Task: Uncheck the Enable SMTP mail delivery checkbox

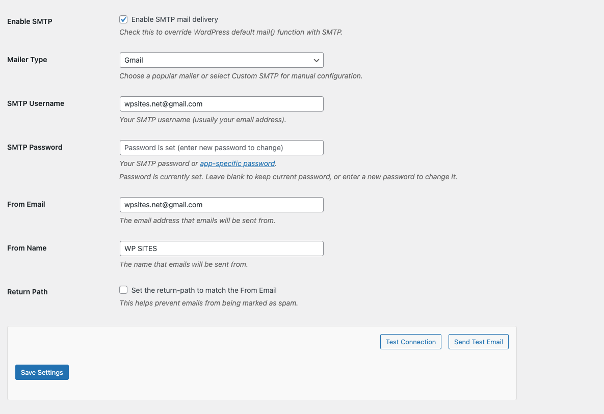Action: coord(123,19)
